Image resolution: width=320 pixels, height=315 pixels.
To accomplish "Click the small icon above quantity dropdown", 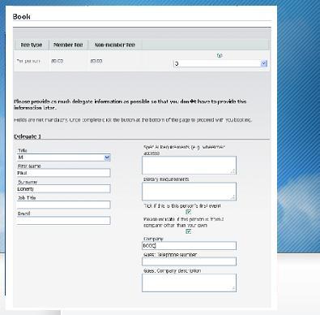I will [x=220, y=55].
